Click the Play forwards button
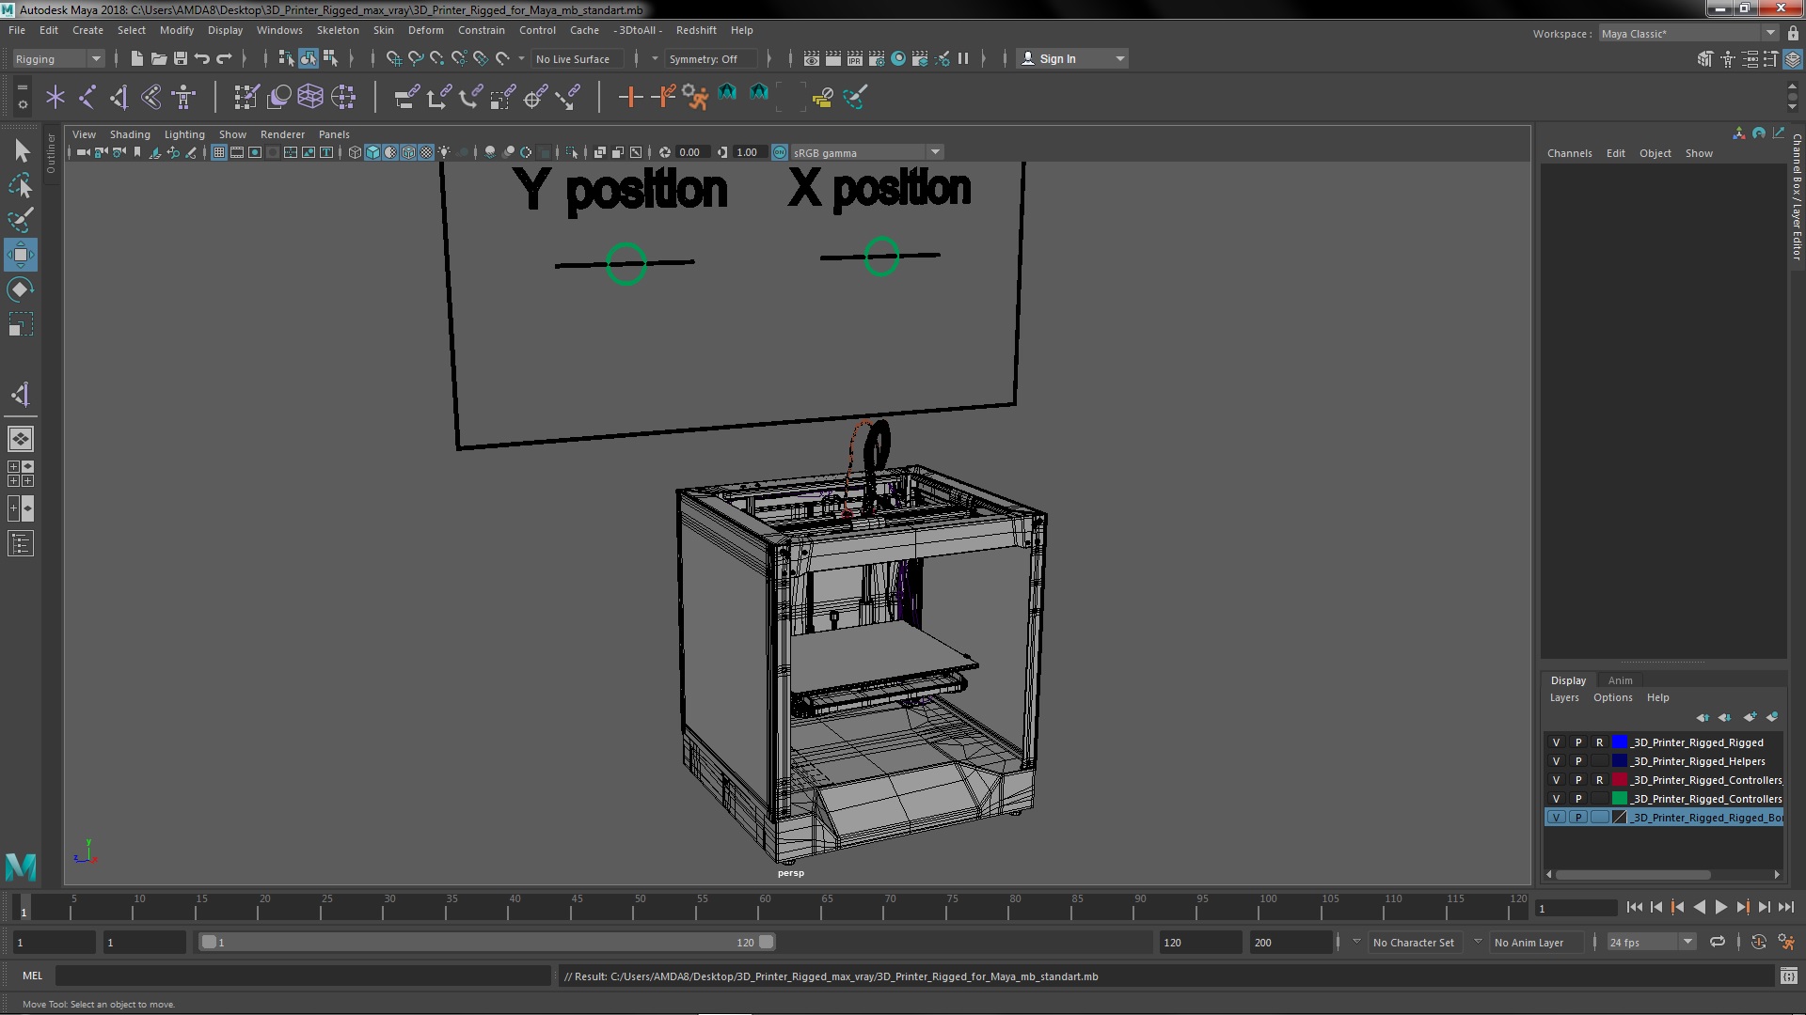The width and height of the screenshot is (1806, 1015). pyautogui.click(x=1720, y=907)
